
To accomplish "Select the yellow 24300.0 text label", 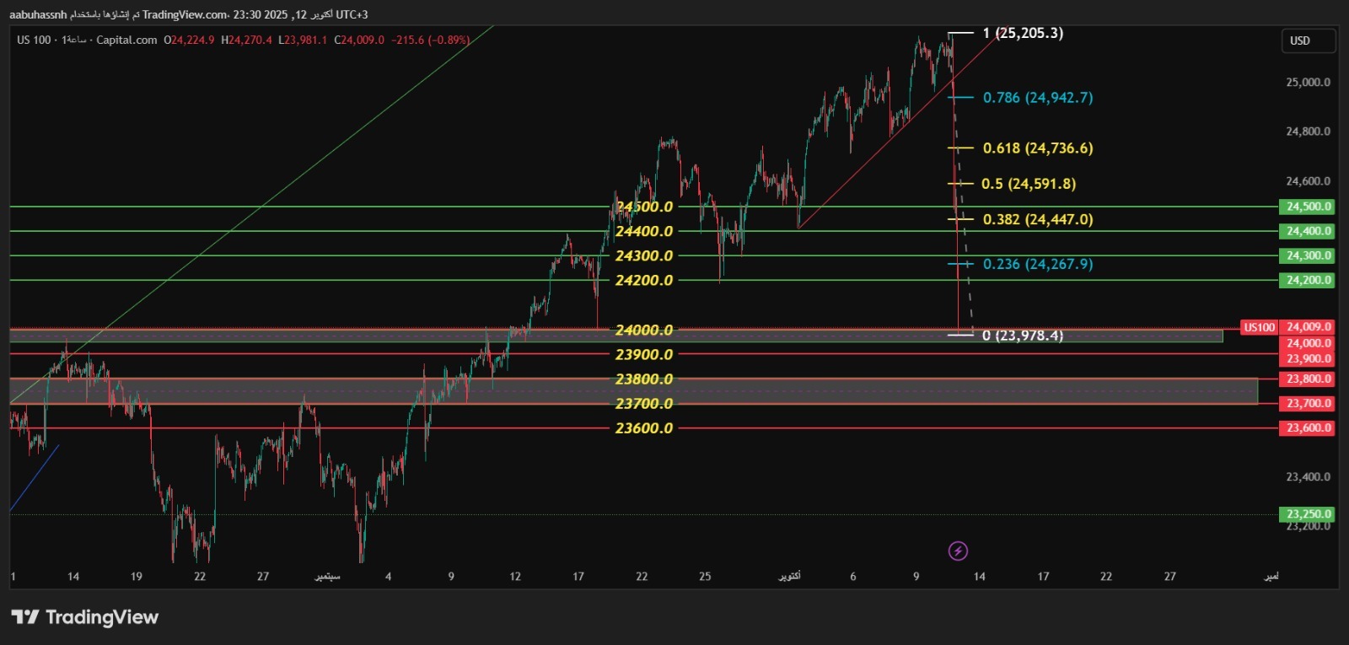I will [x=644, y=255].
